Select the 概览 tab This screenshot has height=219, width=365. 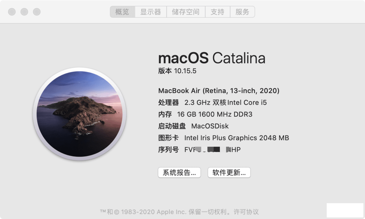pos(122,12)
